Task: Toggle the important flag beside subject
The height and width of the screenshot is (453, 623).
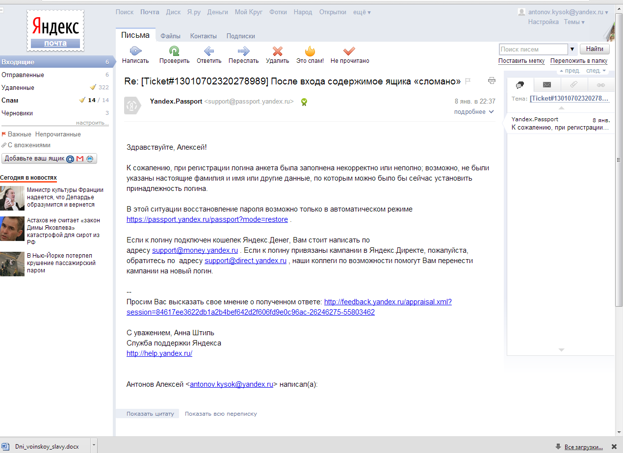Action: click(468, 81)
